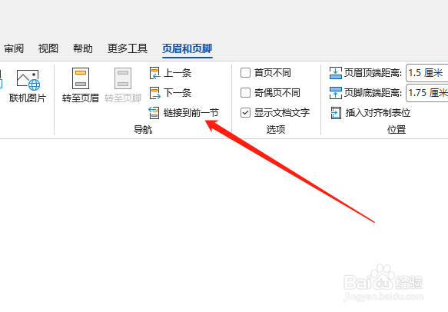Click the greyed 转至页脚 button
Viewport: 448px width, 312px height.
(x=123, y=85)
